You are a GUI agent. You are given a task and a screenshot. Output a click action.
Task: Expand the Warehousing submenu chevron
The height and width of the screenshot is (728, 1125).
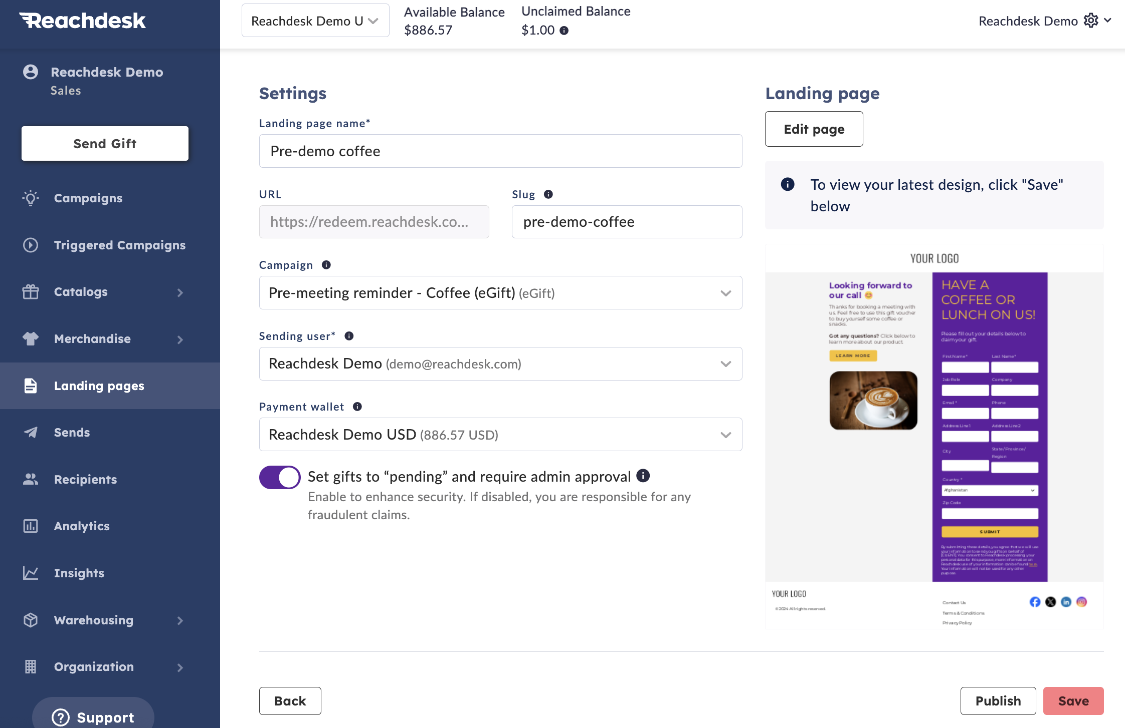point(180,621)
